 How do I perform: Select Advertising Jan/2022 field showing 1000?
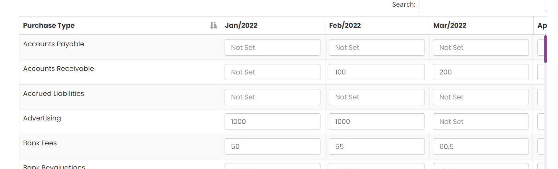click(273, 121)
